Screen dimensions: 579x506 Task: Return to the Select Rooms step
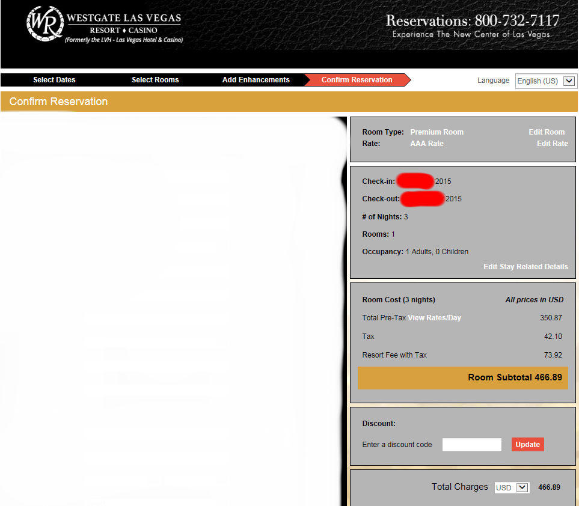coord(155,80)
